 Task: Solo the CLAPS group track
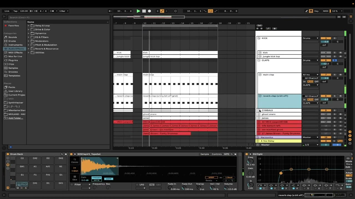334,60
